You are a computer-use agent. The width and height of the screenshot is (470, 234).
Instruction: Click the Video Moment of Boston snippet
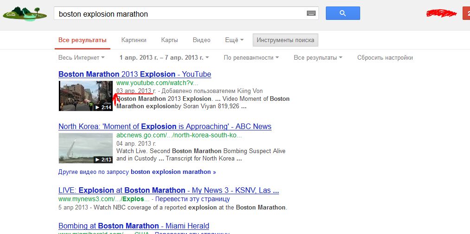(x=257, y=99)
